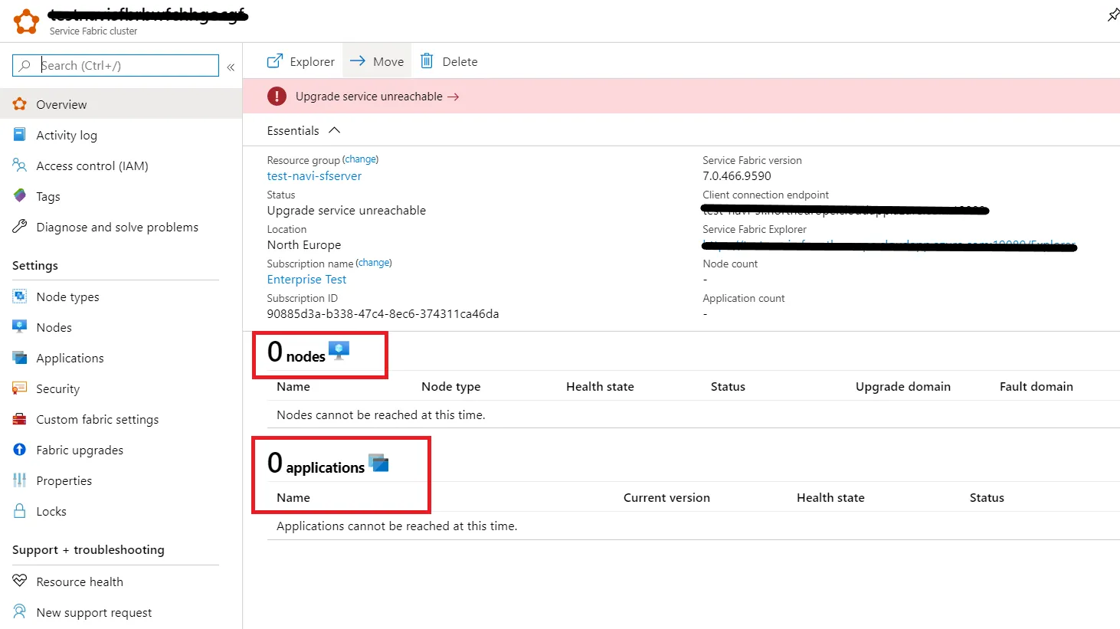Click the Diagnose and solve problems wrench icon
This screenshot has height=629, width=1120.
click(20, 227)
